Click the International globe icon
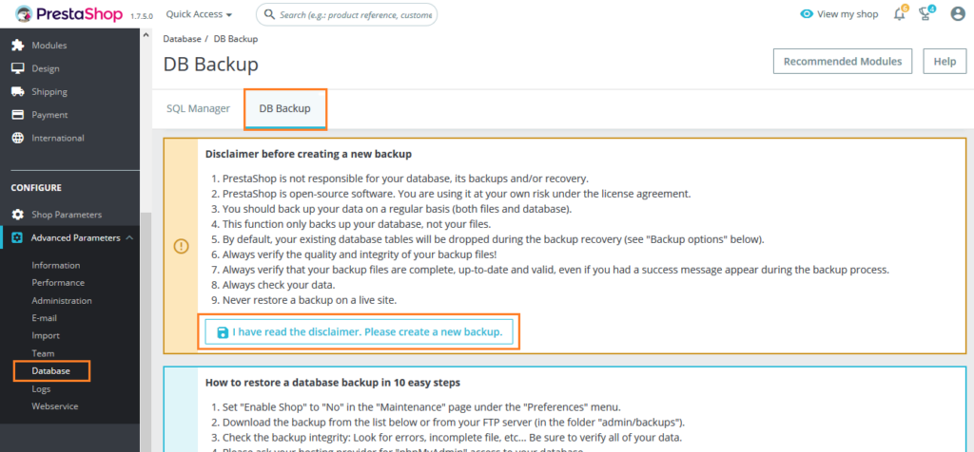The height and width of the screenshot is (452, 974). pyautogui.click(x=17, y=138)
